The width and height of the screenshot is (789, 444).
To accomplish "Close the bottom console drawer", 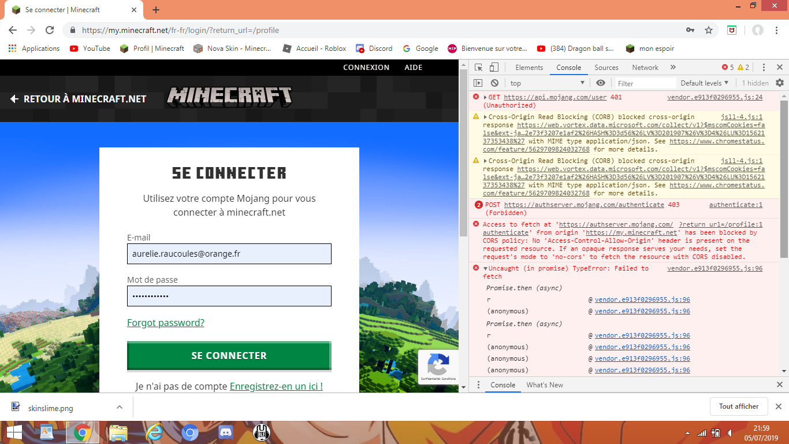I will pyautogui.click(x=780, y=385).
